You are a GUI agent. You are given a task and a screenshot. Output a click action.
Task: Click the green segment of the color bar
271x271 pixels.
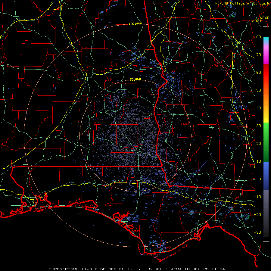point(266,142)
